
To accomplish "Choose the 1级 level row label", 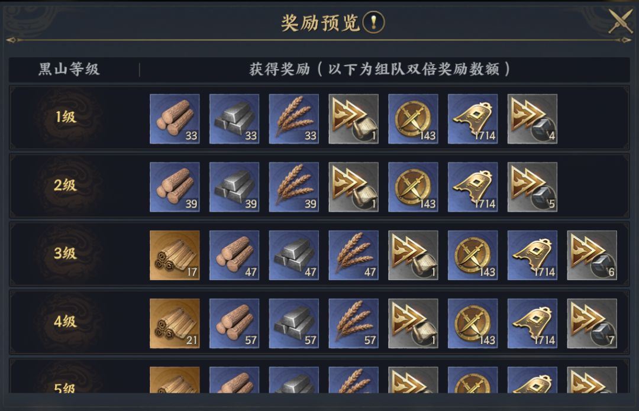I will [x=66, y=117].
